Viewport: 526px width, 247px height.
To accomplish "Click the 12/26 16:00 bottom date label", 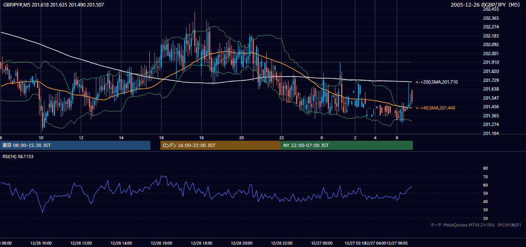I will pos(161,243).
